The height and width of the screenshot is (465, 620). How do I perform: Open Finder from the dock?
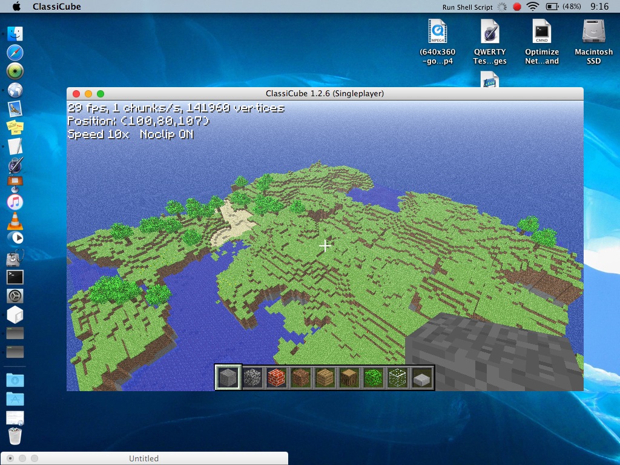(x=15, y=34)
